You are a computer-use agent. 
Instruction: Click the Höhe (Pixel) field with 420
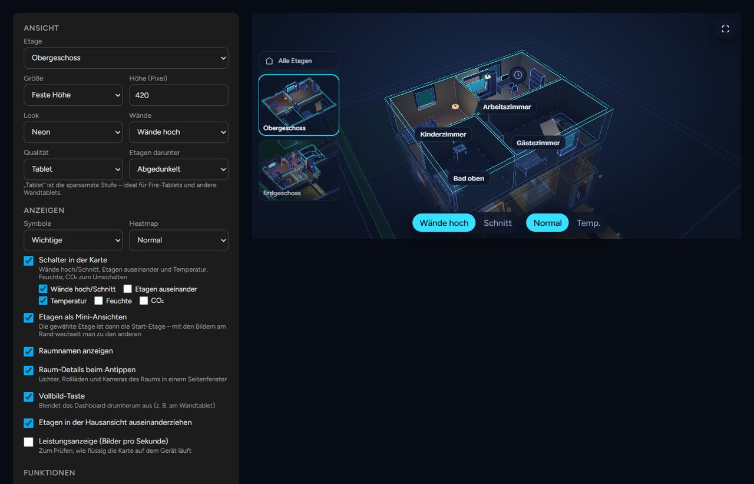pos(178,95)
